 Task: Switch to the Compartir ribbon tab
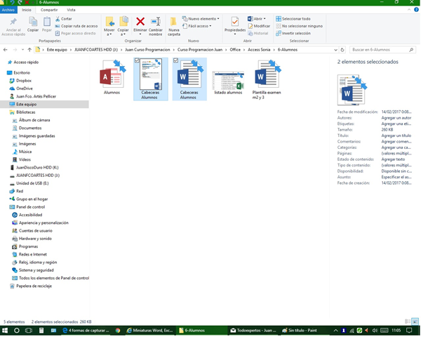(x=49, y=11)
